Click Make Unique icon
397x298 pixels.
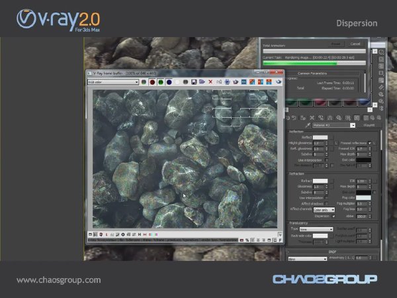coord(330,118)
